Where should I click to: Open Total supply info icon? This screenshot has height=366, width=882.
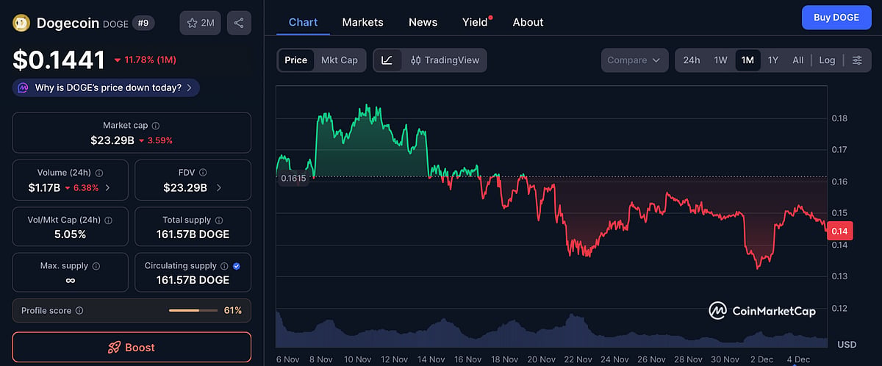pyautogui.click(x=219, y=220)
